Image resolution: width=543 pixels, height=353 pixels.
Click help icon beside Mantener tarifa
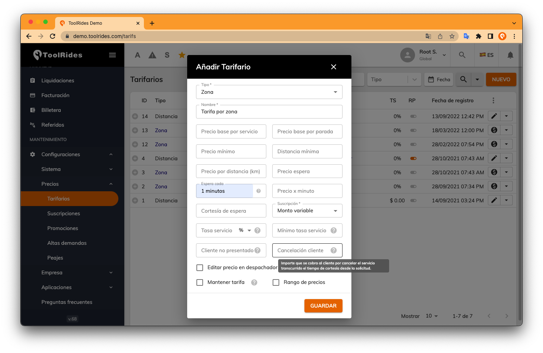point(254,282)
